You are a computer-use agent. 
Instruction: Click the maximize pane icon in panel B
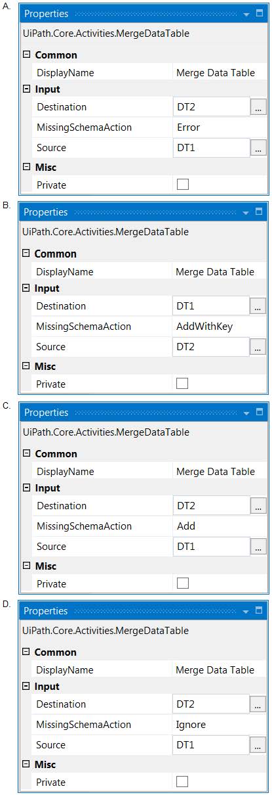click(x=258, y=212)
